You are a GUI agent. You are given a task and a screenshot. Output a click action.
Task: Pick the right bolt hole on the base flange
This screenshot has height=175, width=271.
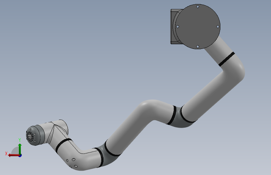coord(218,26)
